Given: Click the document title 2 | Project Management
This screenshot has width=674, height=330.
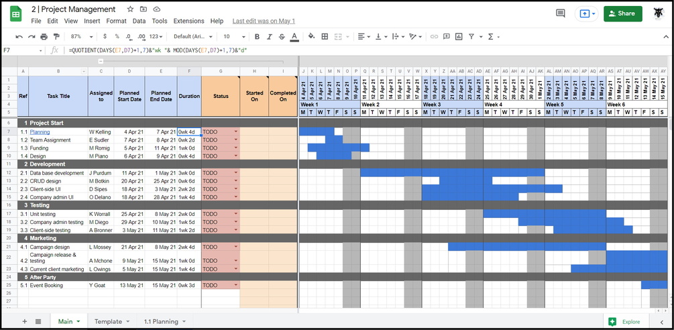Looking at the screenshot, I should pos(74,9).
